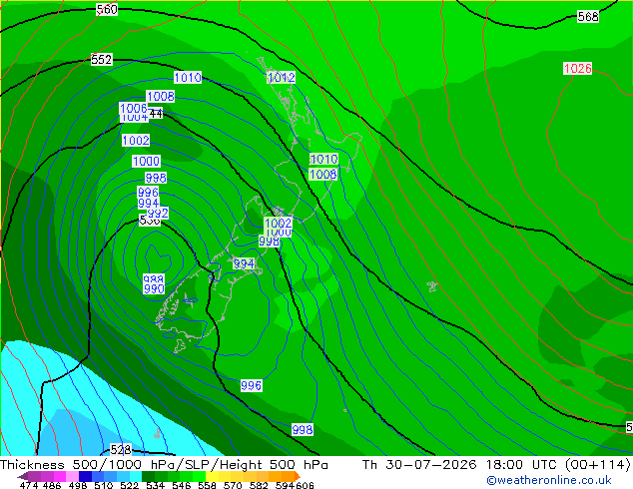Image resolution: width=633 pixels, height=489 pixels.
Task: Click the orange arrow tip of the legend
Action: click(298, 477)
